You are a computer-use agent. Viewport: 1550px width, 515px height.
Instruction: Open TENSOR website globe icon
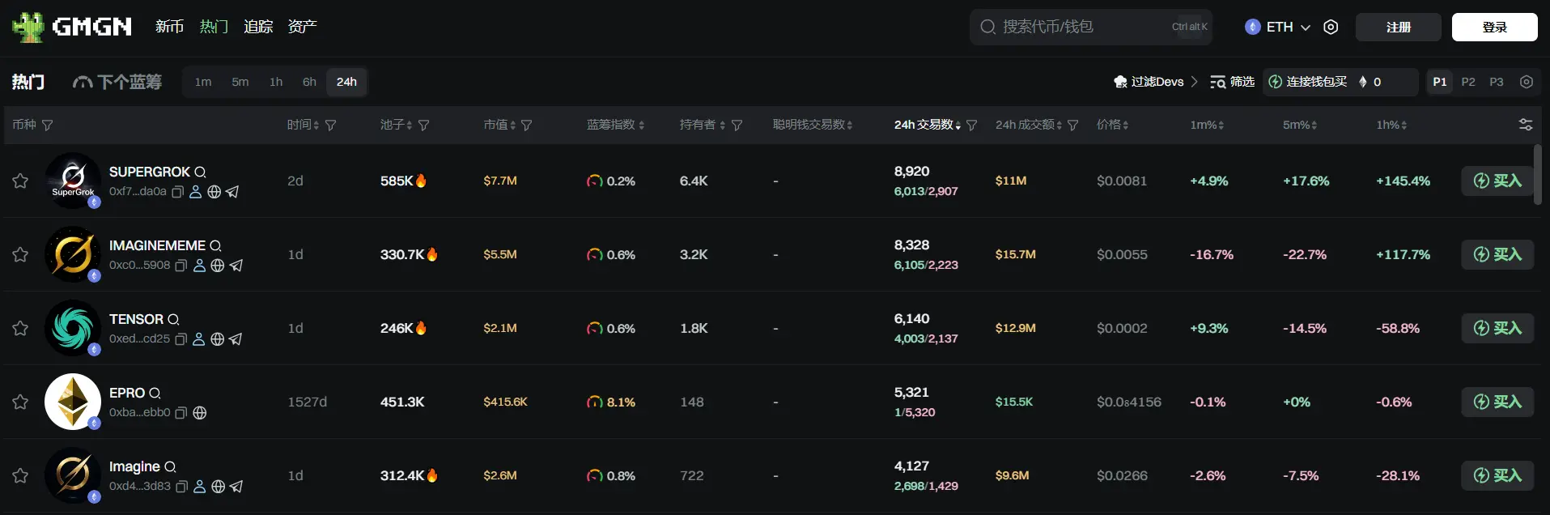click(x=218, y=339)
